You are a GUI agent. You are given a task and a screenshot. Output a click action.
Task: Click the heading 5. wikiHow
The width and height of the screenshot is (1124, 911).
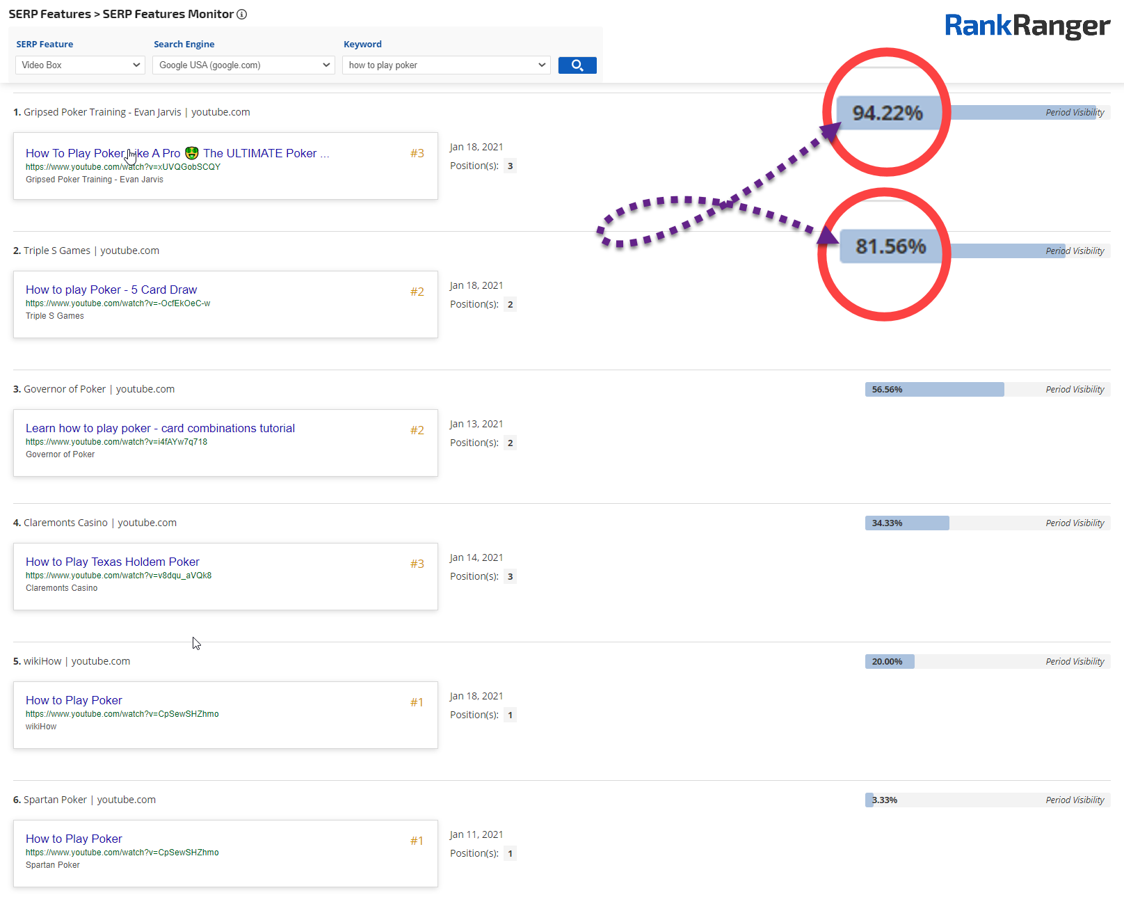(72, 661)
